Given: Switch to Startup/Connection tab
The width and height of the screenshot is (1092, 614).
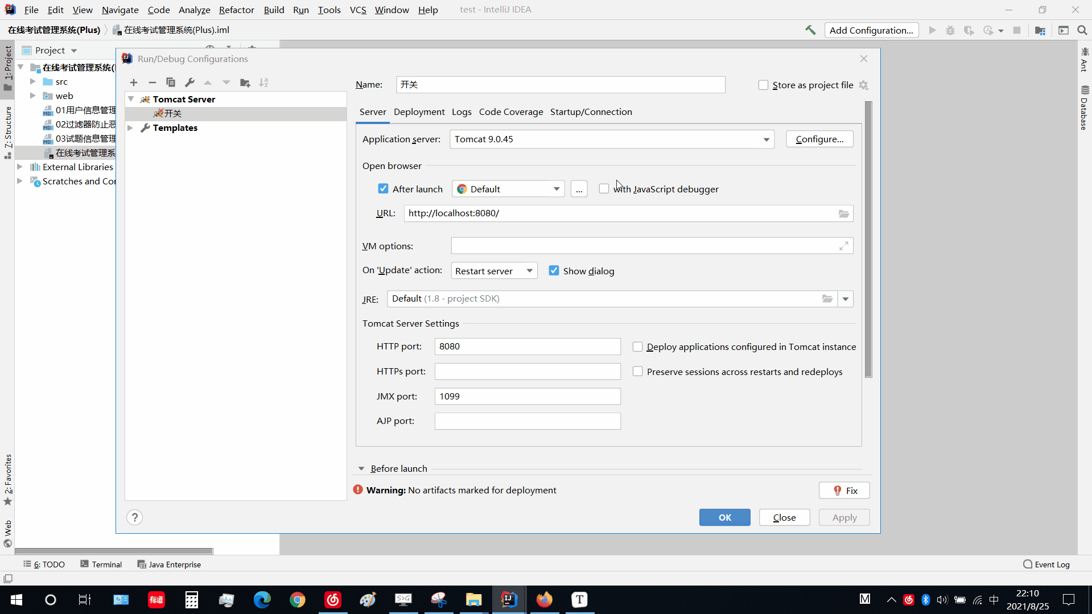Looking at the screenshot, I should pyautogui.click(x=591, y=112).
